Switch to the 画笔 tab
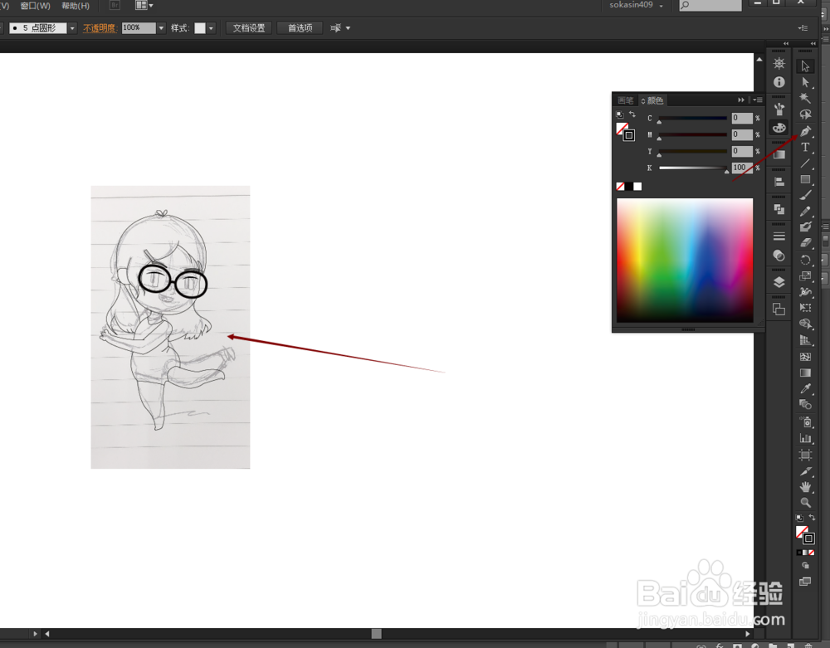This screenshot has width=830, height=648. point(625,100)
